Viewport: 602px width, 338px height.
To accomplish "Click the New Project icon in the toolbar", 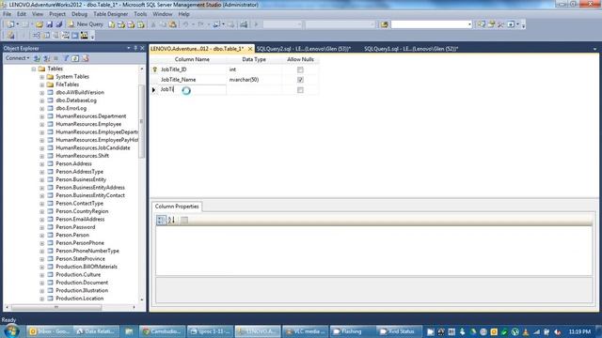I will 10,24.
